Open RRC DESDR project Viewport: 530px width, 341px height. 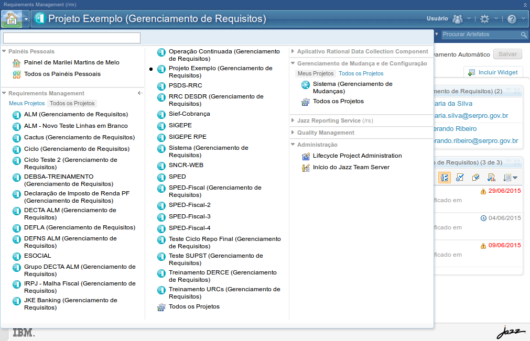click(x=216, y=100)
